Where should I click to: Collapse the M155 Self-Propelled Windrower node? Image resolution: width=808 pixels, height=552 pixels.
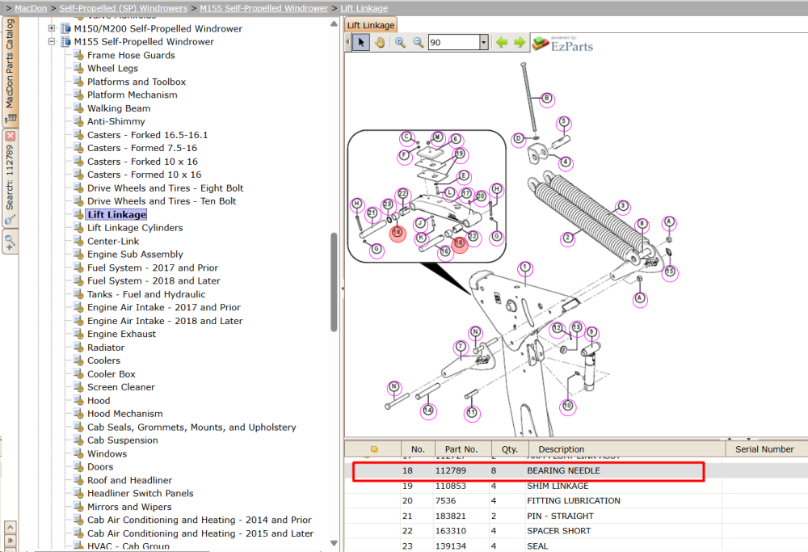[x=52, y=42]
